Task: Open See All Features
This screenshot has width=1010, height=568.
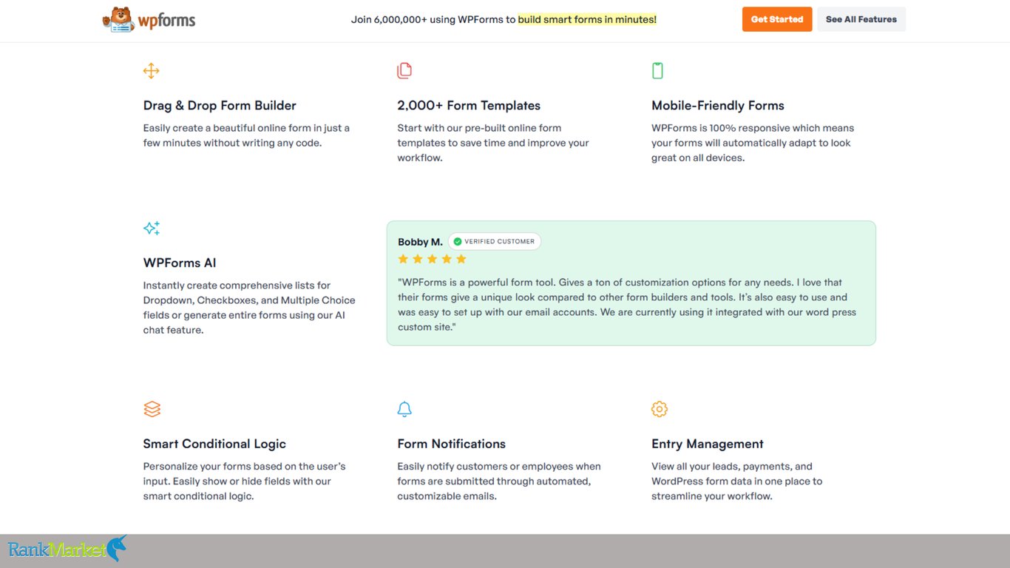Action: coord(861,19)
